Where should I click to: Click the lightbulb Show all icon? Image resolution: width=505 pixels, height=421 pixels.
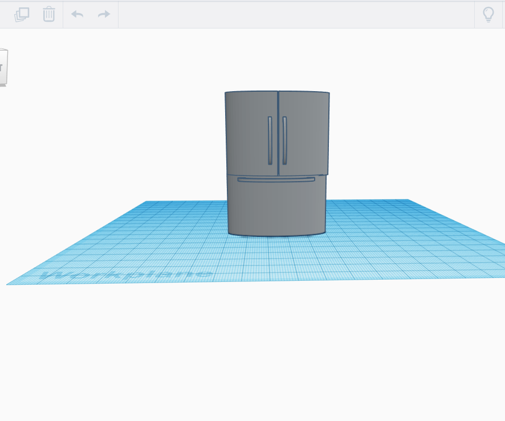[488, 14]
